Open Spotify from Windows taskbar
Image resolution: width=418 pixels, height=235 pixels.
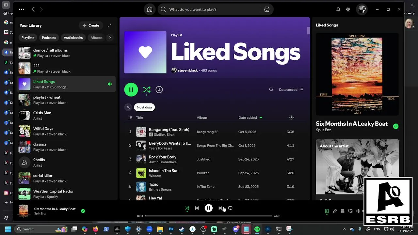(x=257, y=229)
